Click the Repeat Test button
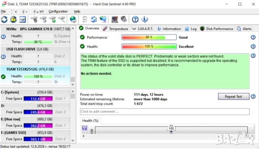Screen dimensions: 259x150 234,96
